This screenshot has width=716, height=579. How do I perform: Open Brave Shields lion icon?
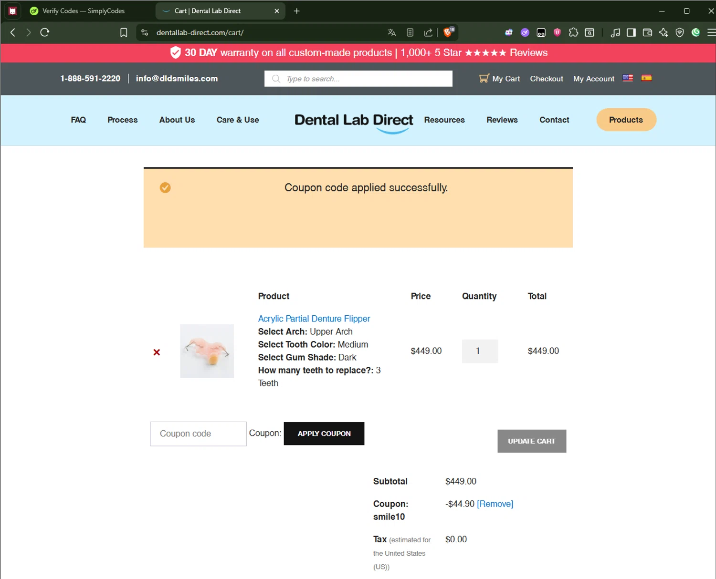(448, 32)
